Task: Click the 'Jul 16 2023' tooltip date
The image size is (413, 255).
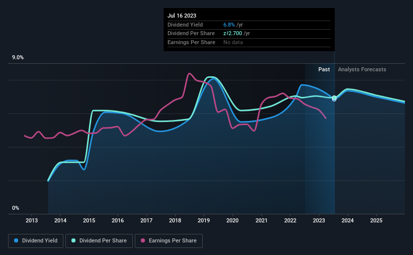Action: (182, 16)
